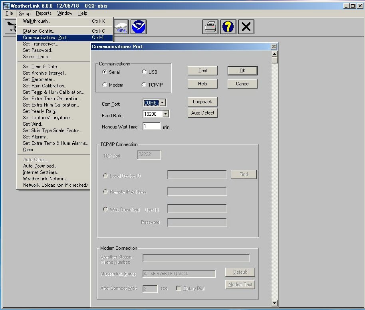Click the dialog scrollbar thumb
365x310 pixels.
click(275, 60)
